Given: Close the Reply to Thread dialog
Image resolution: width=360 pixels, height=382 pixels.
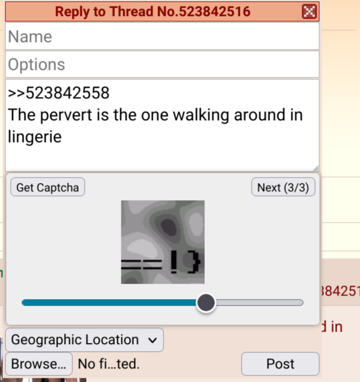Looking at the screenshot, I should pos(309,11).
